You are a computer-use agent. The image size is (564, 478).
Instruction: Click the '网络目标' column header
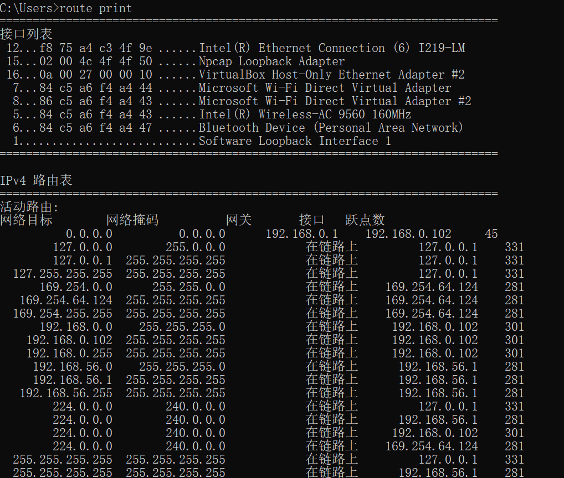26,220
